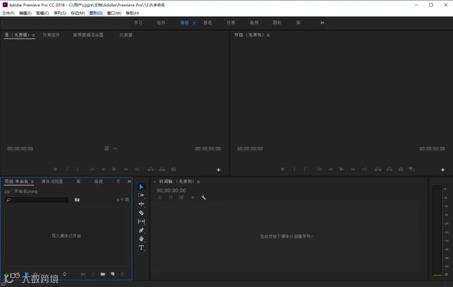Create a new bin in project panel

click(x=103, y=274)
